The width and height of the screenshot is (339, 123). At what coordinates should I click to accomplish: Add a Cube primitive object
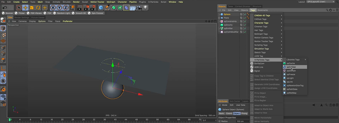click(x=101, y=8)
